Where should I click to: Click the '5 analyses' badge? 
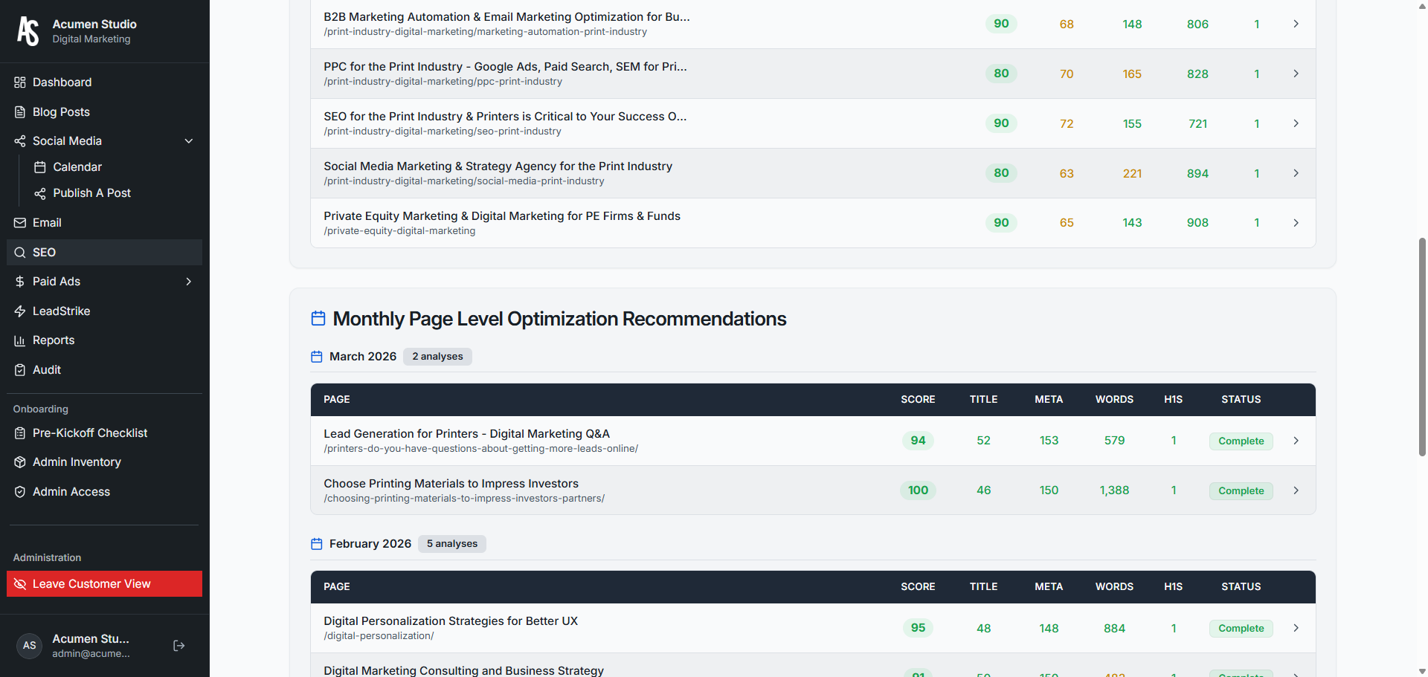click(x=452, y=544)
